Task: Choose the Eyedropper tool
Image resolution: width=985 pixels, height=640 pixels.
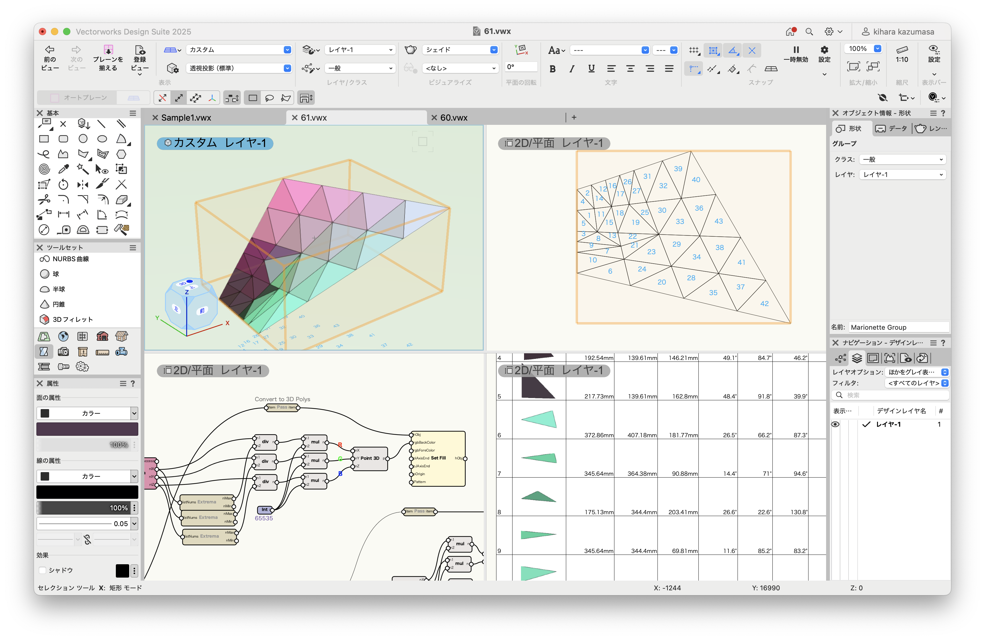Action: pyautogui.click(x=63, y=169)
